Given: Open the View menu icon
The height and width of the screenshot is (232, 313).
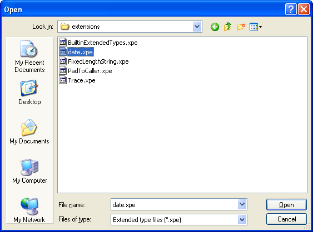Looking at the screenshot, I should point(256,27).
